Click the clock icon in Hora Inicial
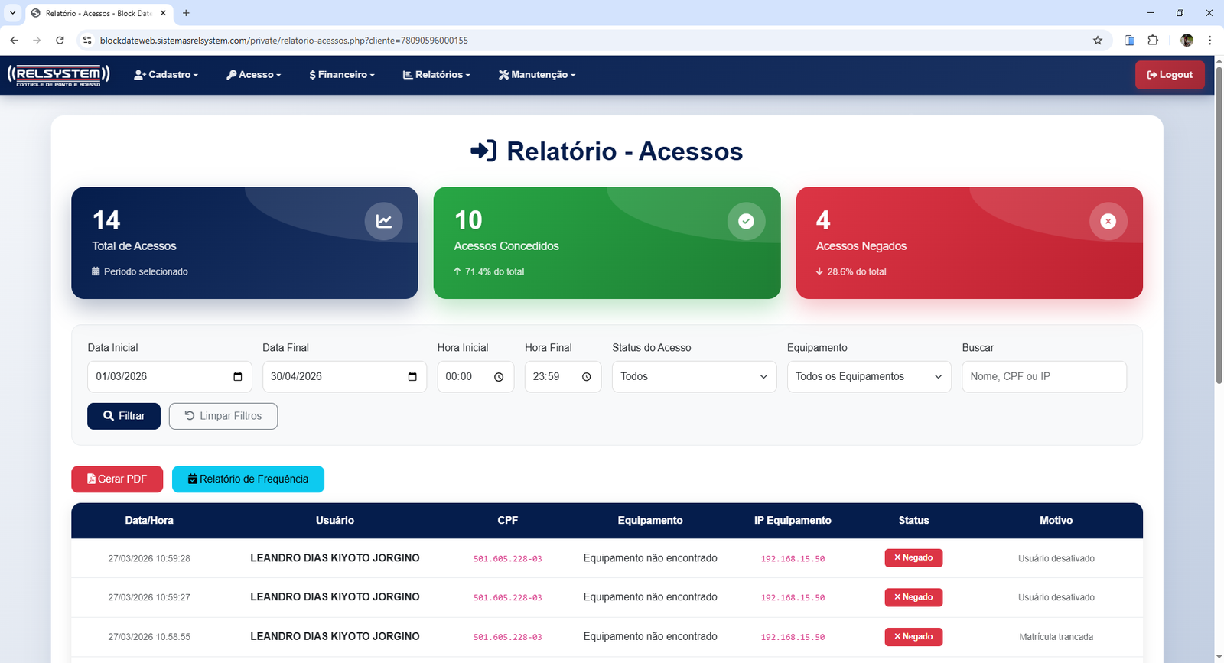 [499, 377]
